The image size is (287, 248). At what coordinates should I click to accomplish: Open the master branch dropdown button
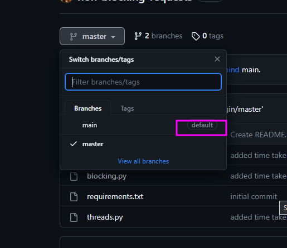[x=92, y=36]
